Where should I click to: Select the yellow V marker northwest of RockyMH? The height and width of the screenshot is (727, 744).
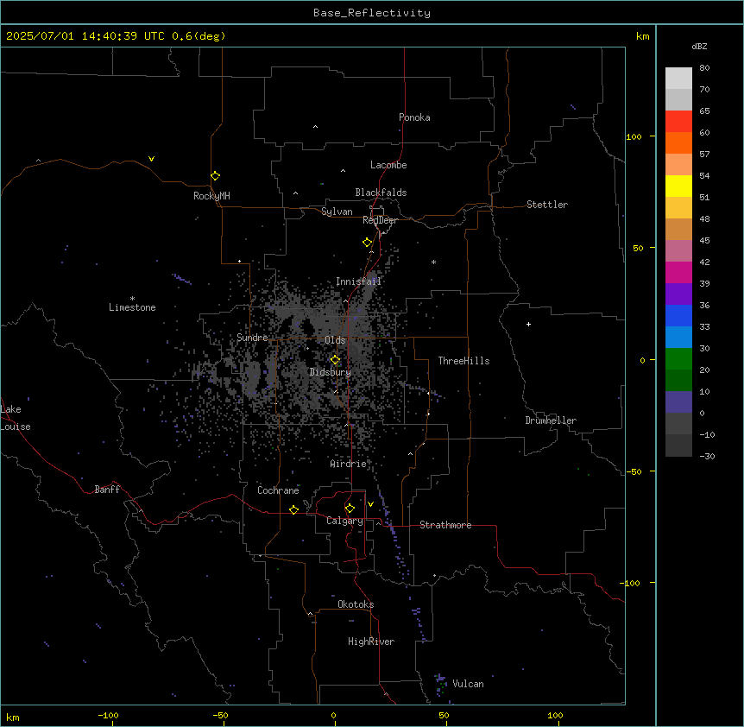click(x=151, y=159)
